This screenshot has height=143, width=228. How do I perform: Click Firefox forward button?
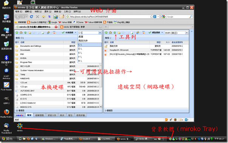tap(23, 17)
